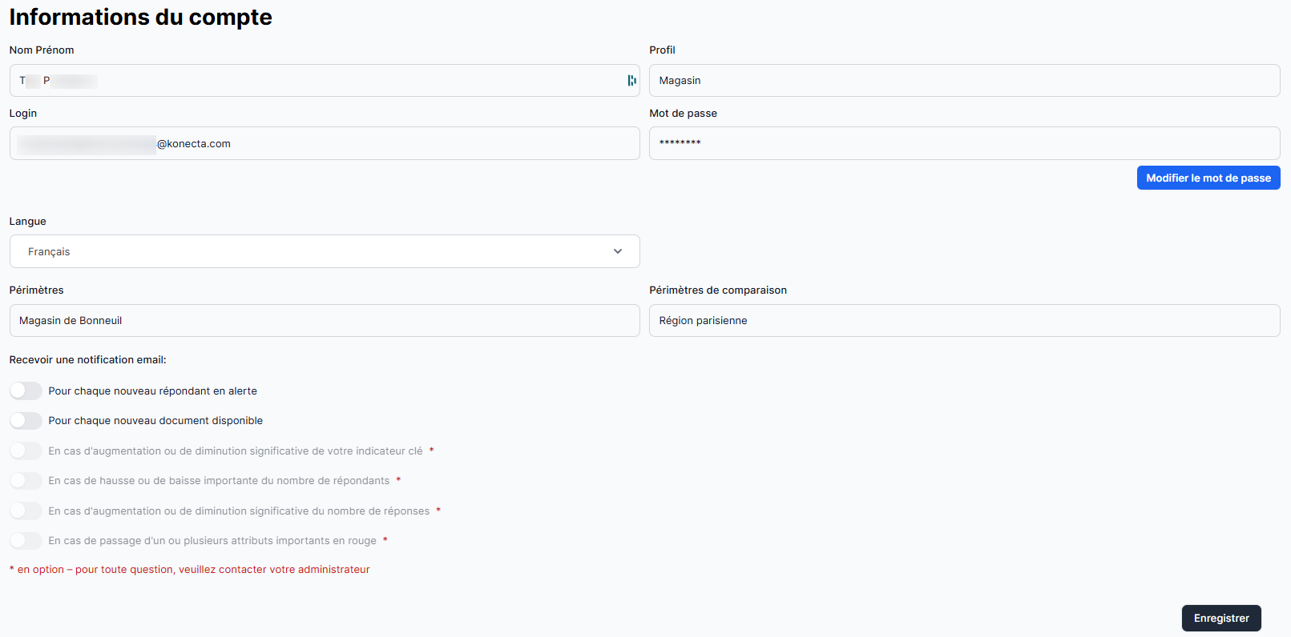Toggle the hausse ou baisse de répondants switch

pos(26,481)
